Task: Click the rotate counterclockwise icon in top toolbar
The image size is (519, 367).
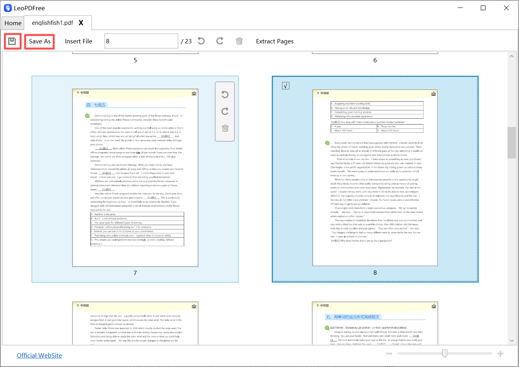Action: [x=201, y=41]
